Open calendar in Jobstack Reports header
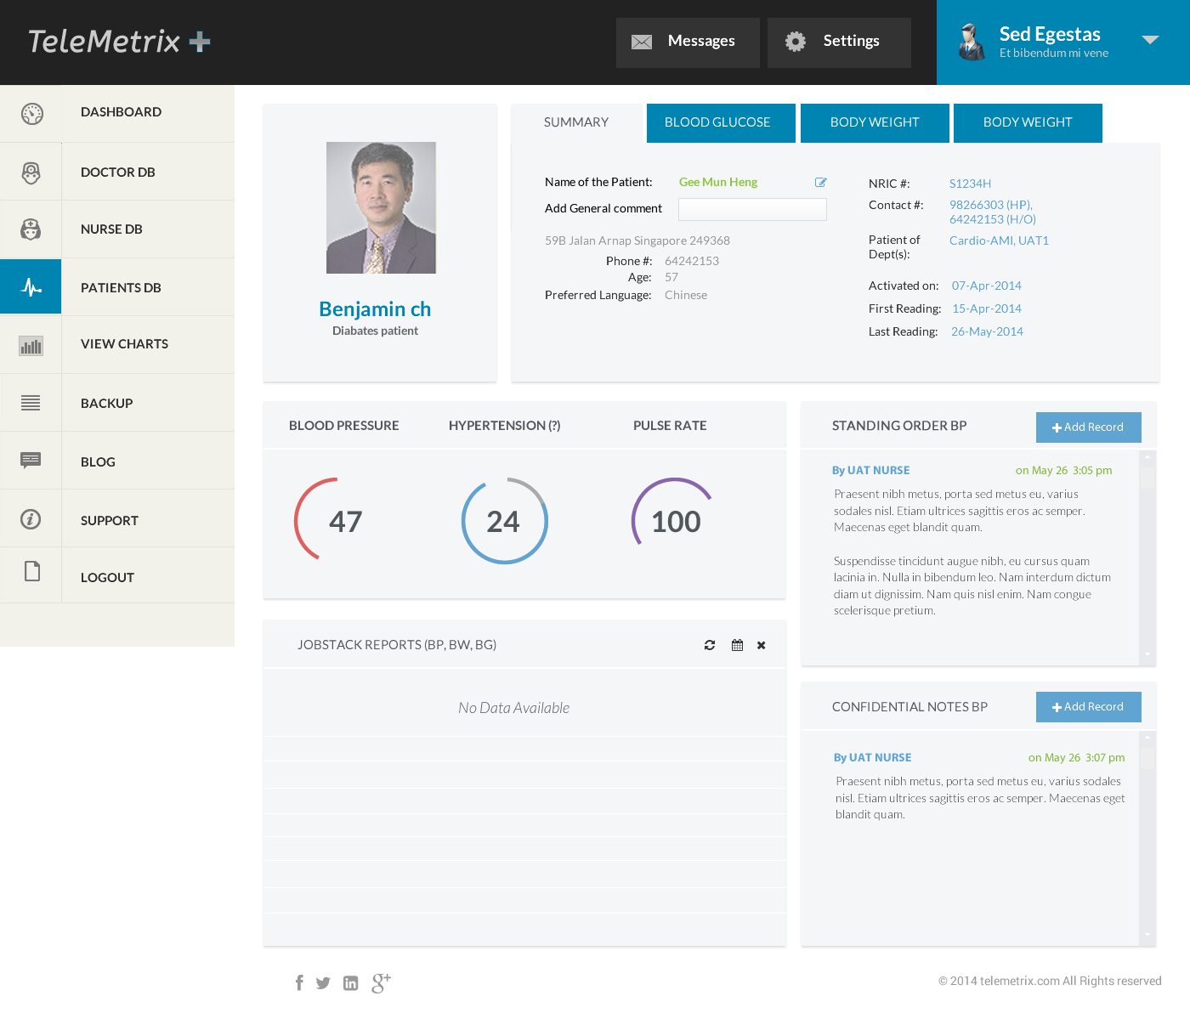The image size is (1190, 1013). click(x=737, y=645)
